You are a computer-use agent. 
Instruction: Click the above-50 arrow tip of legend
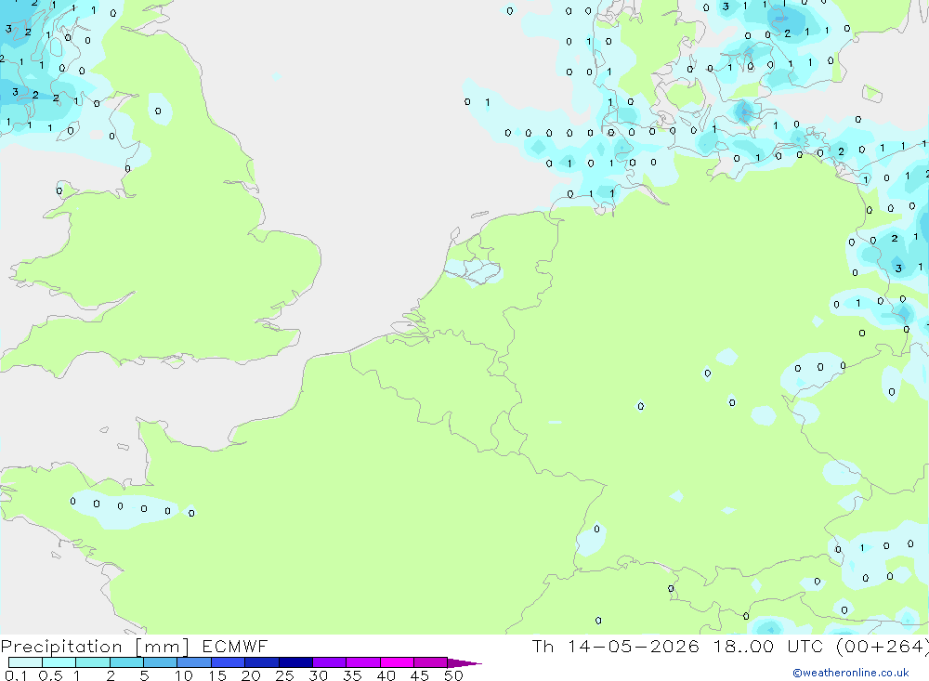point(464,663)
